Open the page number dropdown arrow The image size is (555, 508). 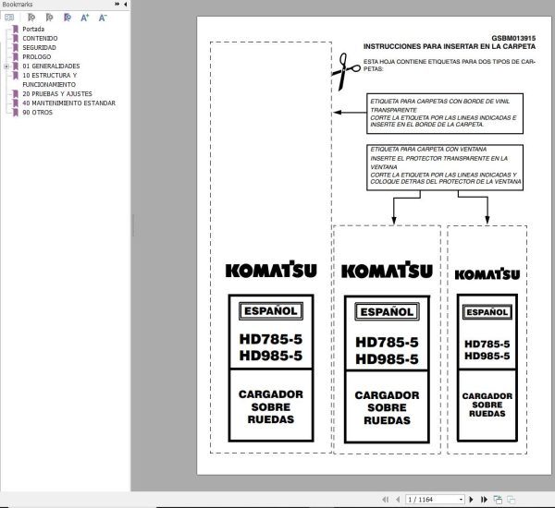point(461,500)
